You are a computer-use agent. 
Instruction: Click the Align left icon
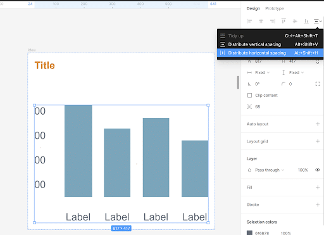point(249,21)
